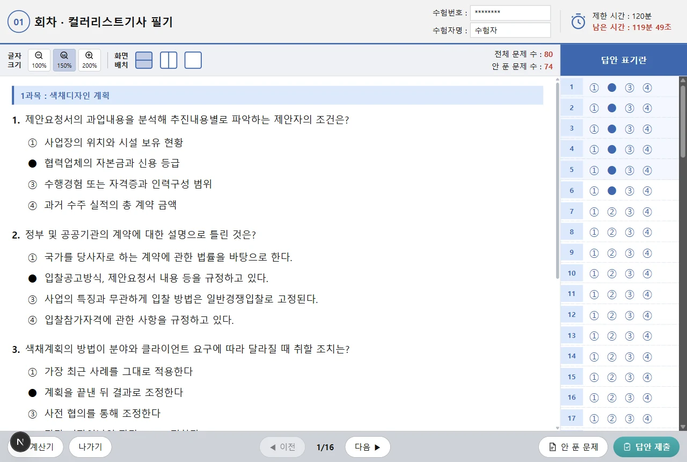This screenshot has width=687, height=462.
Task: Set font size to 100% zoom
Action: pyautogui.click(x=39, y=60)
